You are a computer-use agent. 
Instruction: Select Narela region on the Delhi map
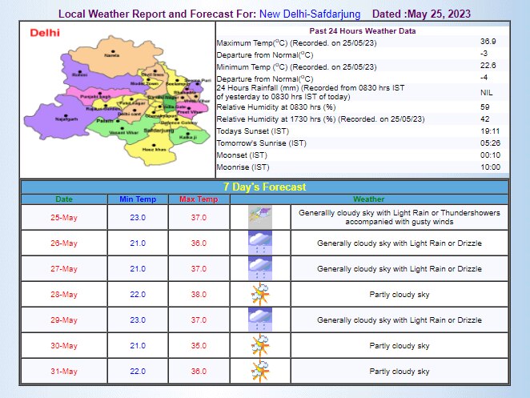pos(112,55)
